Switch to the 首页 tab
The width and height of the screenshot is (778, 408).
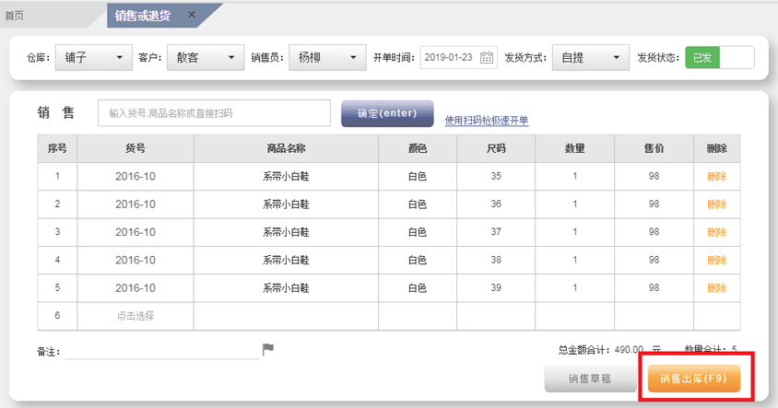click(15, 16)
